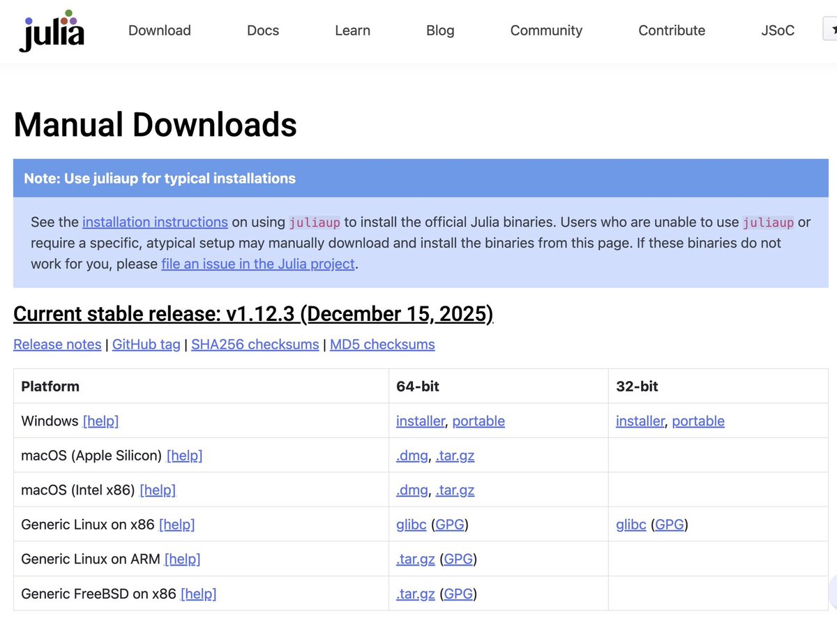The image size is (837, 623).
Task: Open the SHA256 checksums link
Action: click(255, 344)
